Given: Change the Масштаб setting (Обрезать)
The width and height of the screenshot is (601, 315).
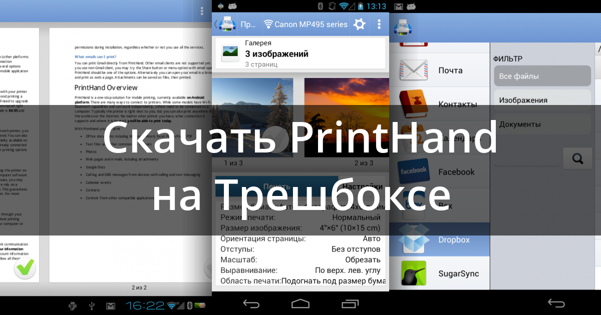Looking at the screenshot, I should pyautogui.click(x=300, y=259).
